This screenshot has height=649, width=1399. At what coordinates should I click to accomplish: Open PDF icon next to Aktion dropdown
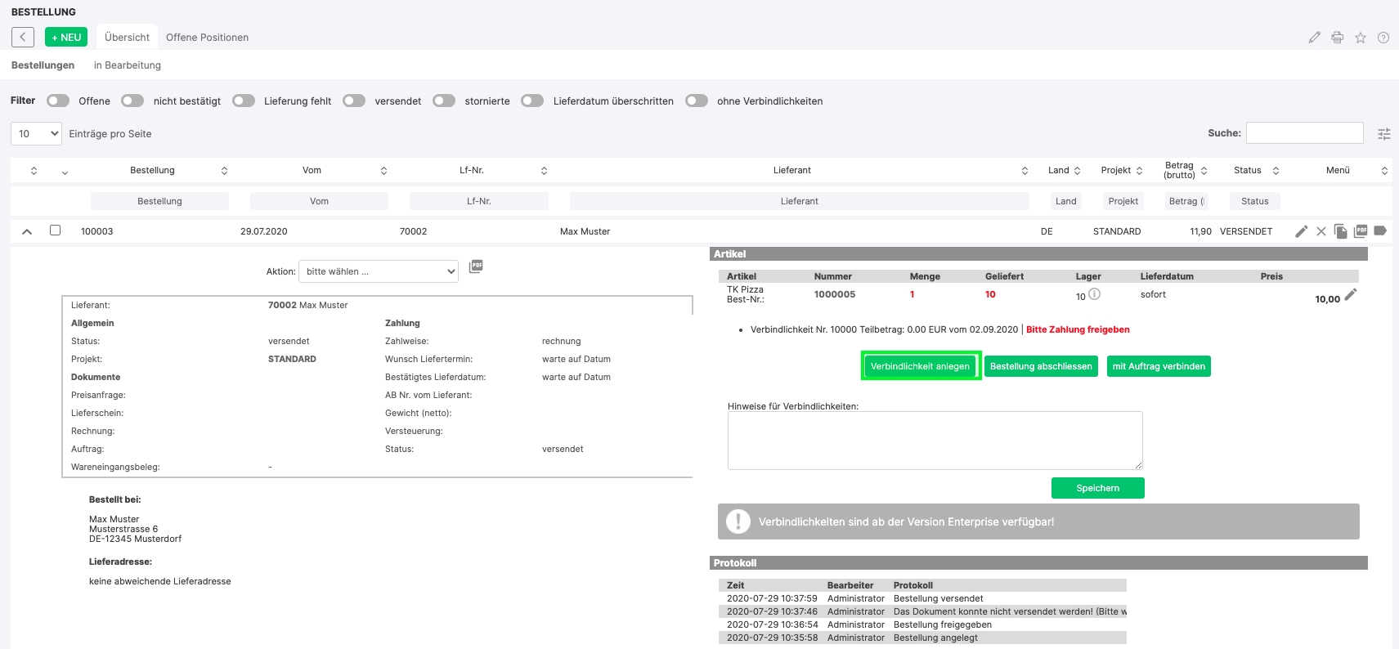pyautogui.click(x=476, y=266)
